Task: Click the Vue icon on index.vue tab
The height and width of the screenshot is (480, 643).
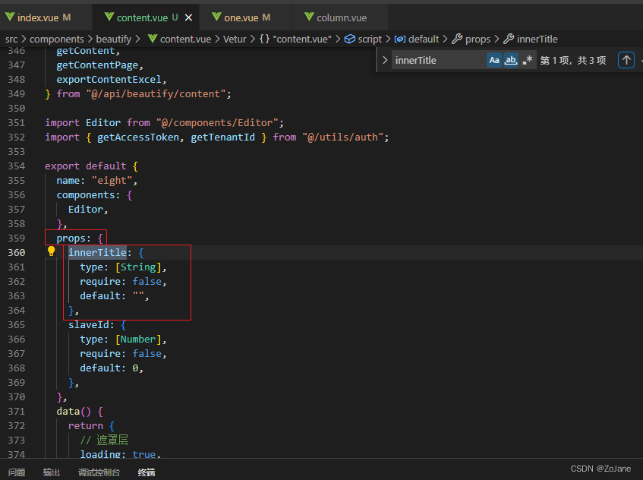Action: (x=10, y=17)
